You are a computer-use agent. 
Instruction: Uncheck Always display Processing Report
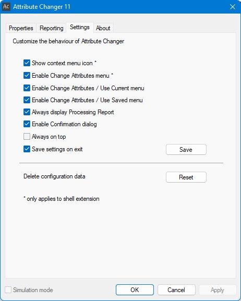coord(27,112)
